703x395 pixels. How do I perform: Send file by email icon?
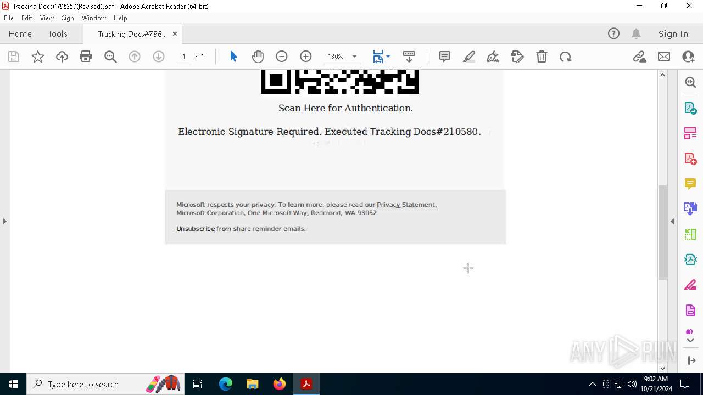tap(664, 57)
